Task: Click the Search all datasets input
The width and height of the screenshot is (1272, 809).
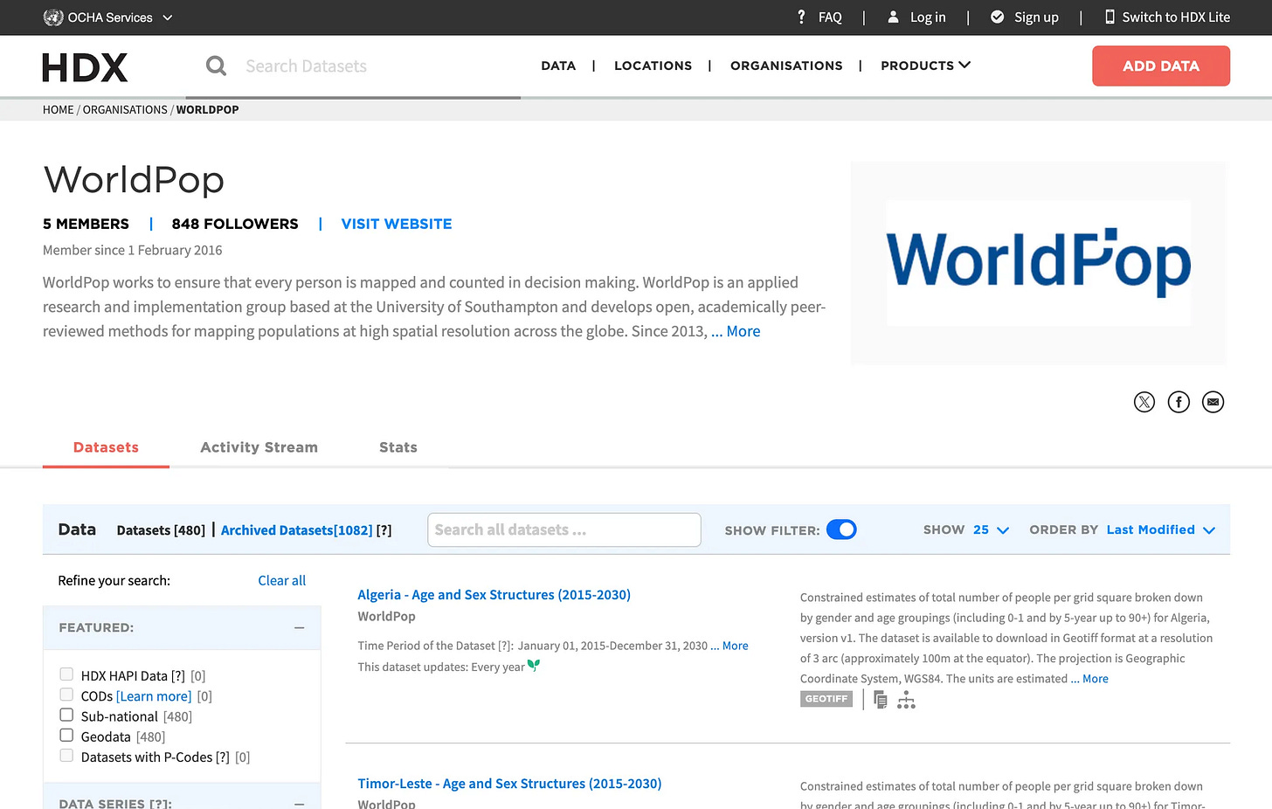Action: [563, 530]
